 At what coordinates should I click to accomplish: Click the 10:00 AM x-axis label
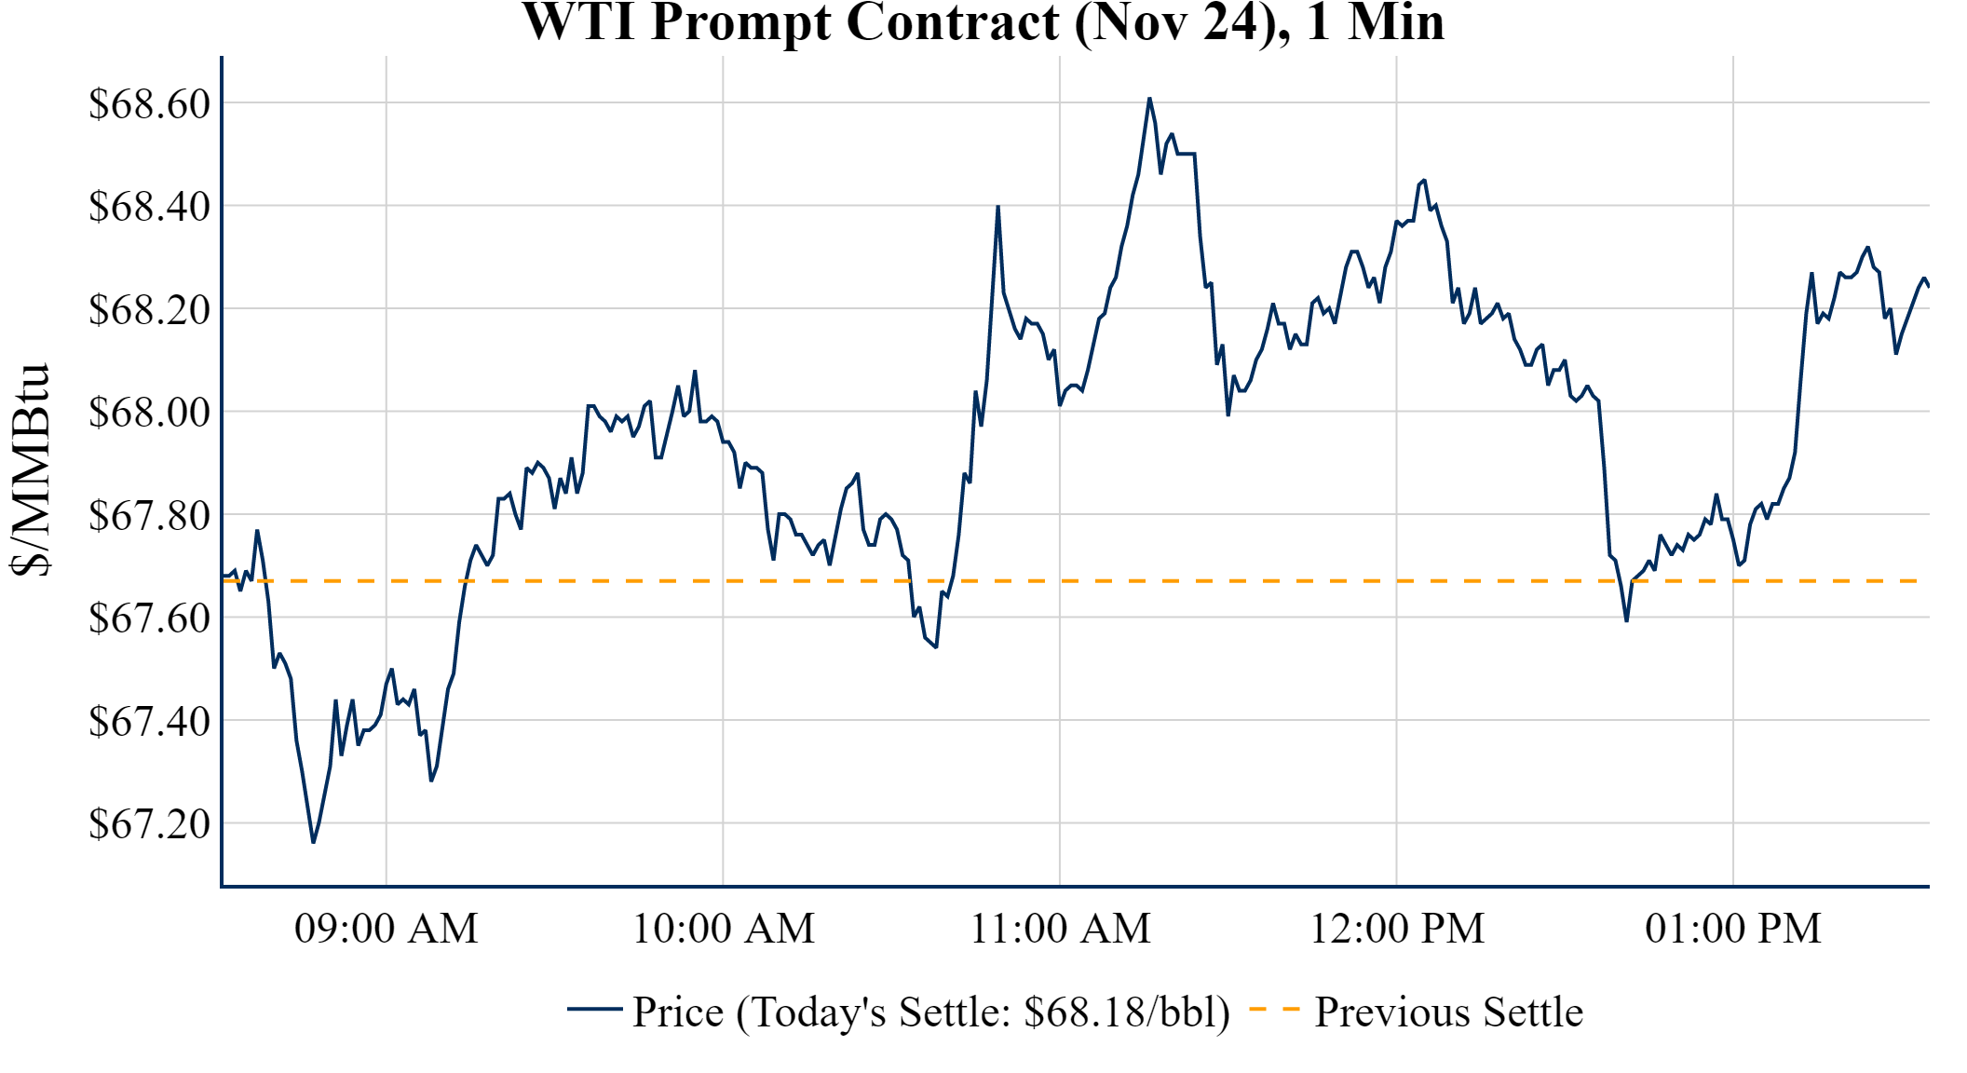pyautogui.click(x=723, y=929)
